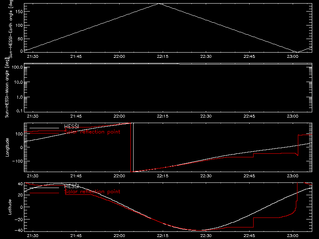Select Solar reflection point legend in Latitude plot
This screenshot has width=319, height=239.
click(x=92, y=192)
